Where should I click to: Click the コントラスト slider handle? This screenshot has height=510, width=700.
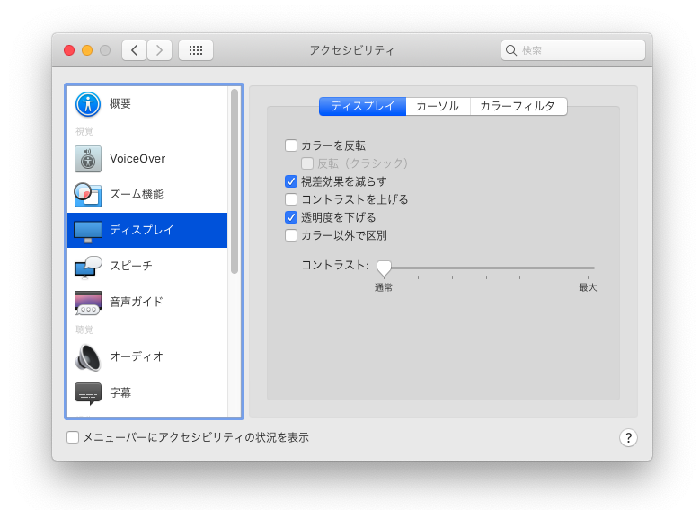pos(384,268)
